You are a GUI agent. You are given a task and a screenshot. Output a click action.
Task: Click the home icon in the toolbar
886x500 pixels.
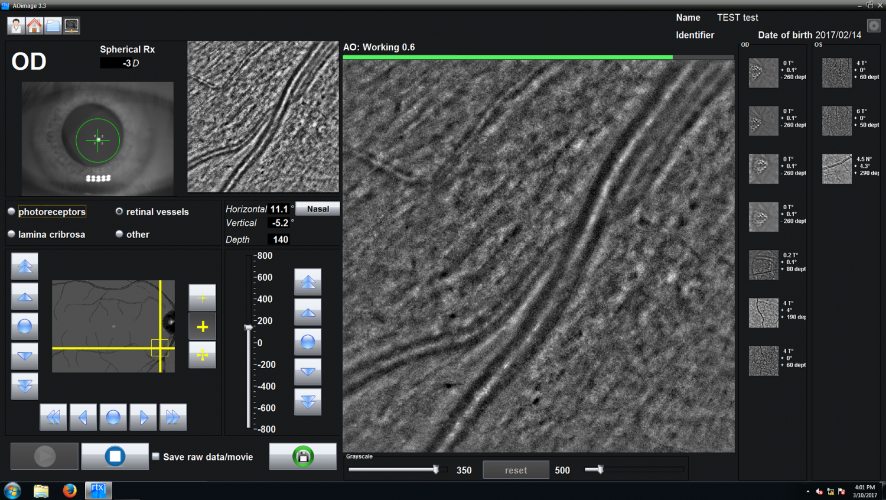[34, 25]
